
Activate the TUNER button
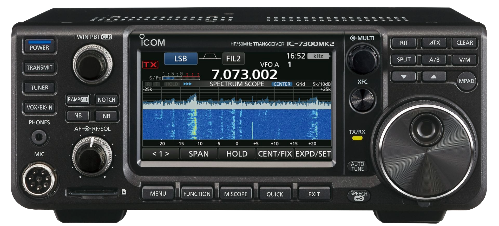[39, 88]
